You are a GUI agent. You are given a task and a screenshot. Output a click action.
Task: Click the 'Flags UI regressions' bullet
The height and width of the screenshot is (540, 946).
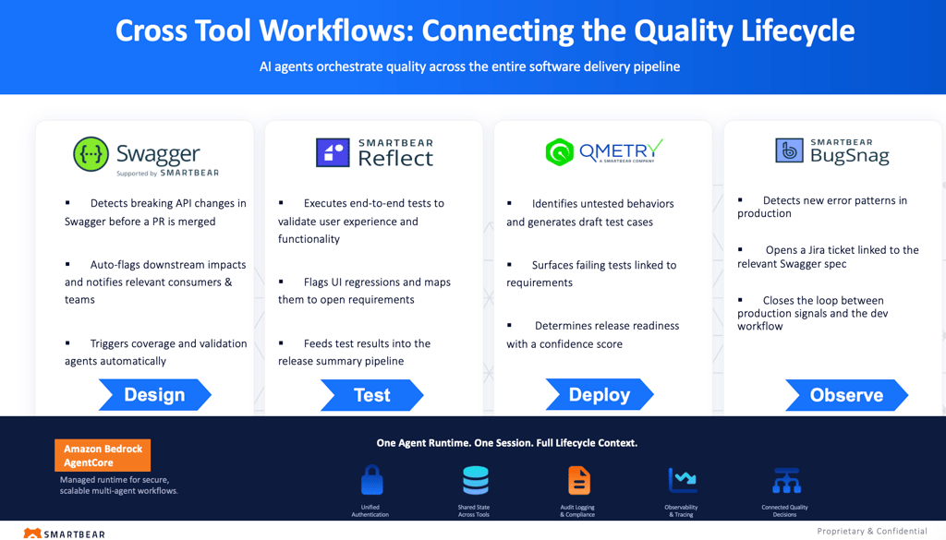point(364,291)
